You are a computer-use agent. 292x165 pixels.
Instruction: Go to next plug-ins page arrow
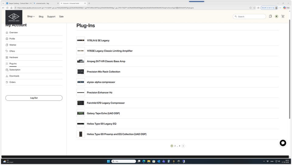[183, 146]
